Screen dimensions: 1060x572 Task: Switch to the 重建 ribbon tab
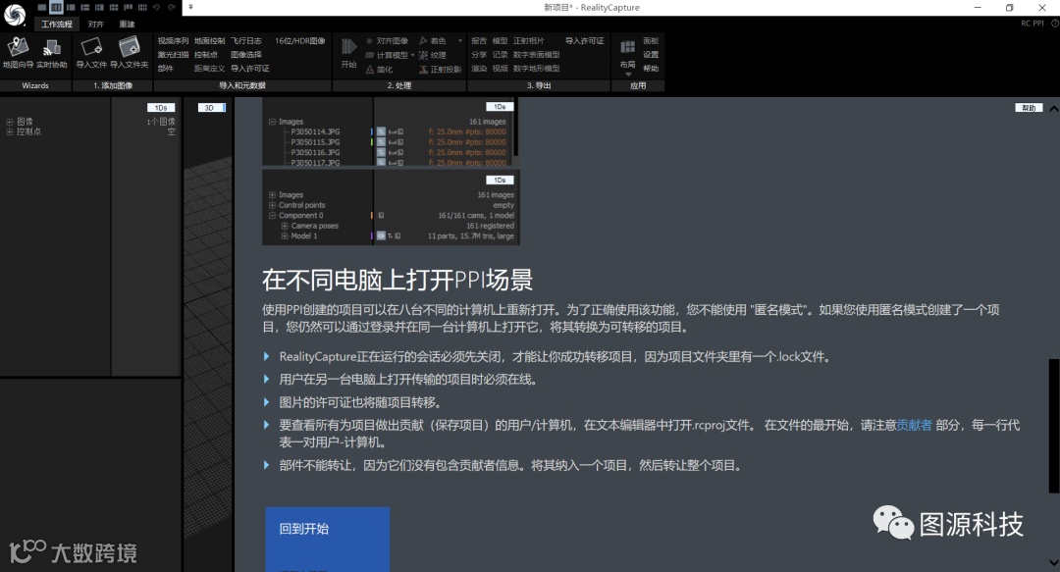127,25
